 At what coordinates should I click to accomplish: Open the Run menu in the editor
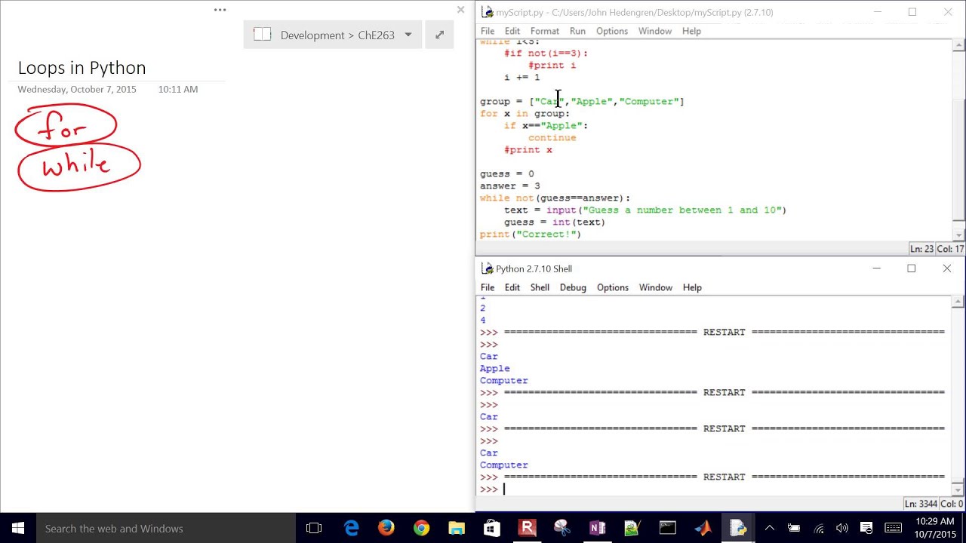[577, 31]
